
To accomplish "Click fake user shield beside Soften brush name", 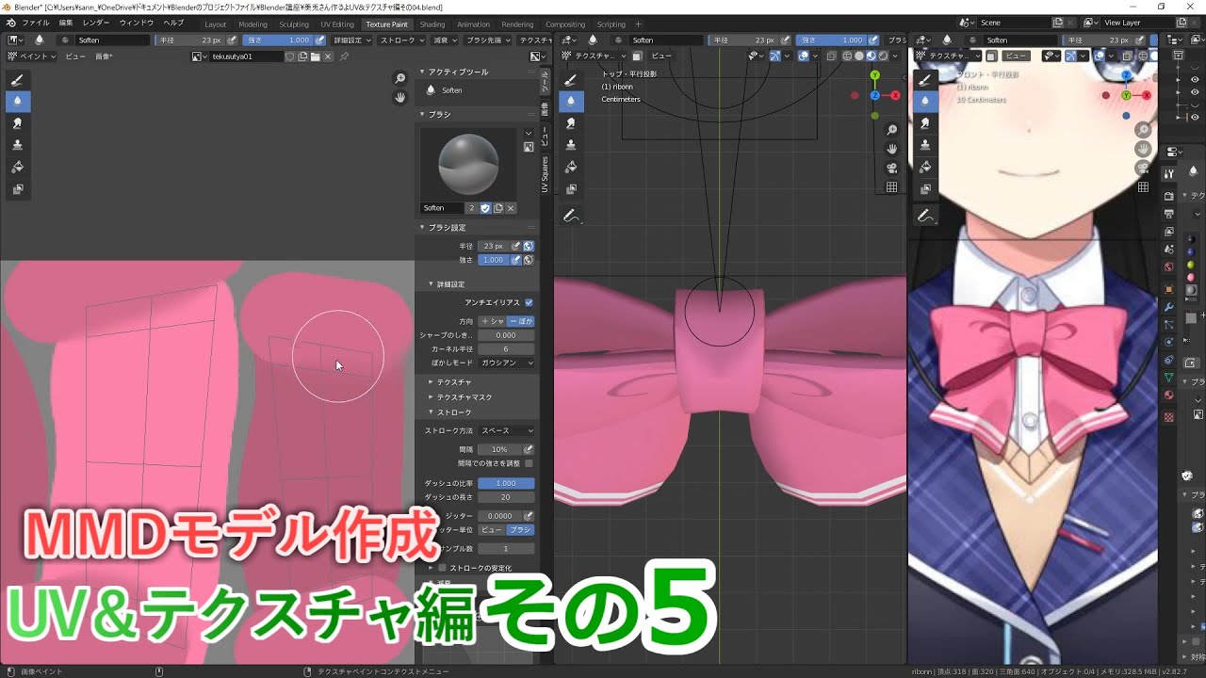I will (485, 208).
